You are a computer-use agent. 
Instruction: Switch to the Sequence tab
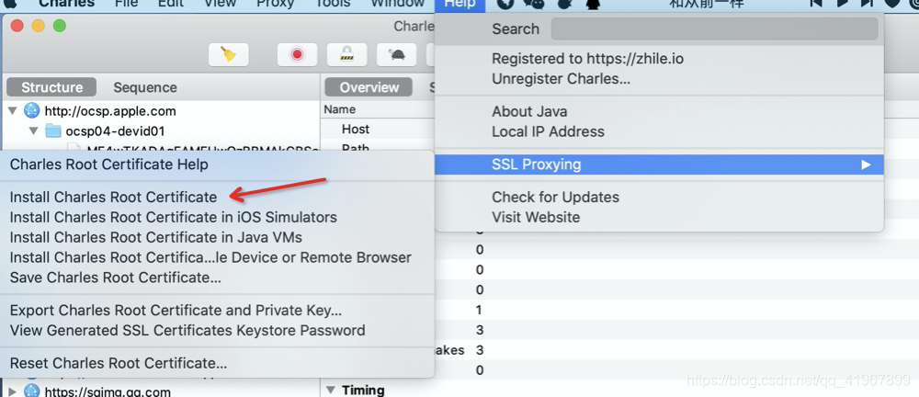[145, 87]
